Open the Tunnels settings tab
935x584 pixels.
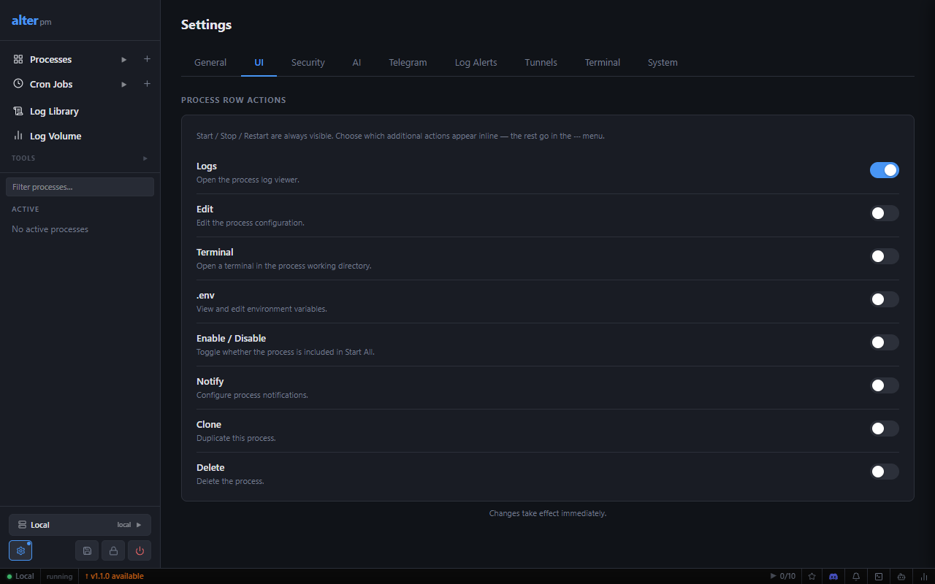[x=541, y=63]
